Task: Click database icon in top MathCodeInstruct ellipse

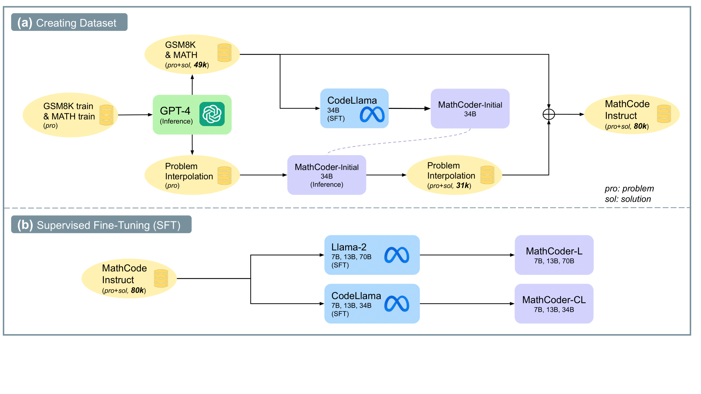Action: [x=663, y=114]
